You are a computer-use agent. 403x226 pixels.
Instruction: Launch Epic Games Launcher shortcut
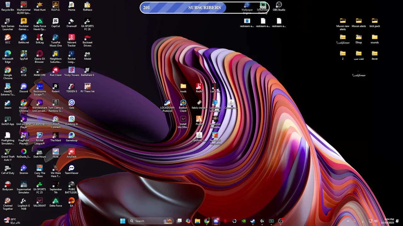(x=8, y=24)
